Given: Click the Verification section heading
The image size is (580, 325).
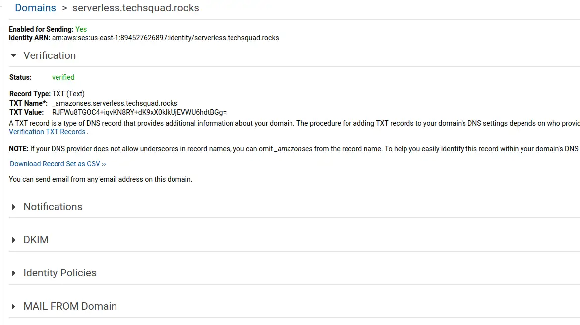Looking at the screenshot, I should click(50, 55).
